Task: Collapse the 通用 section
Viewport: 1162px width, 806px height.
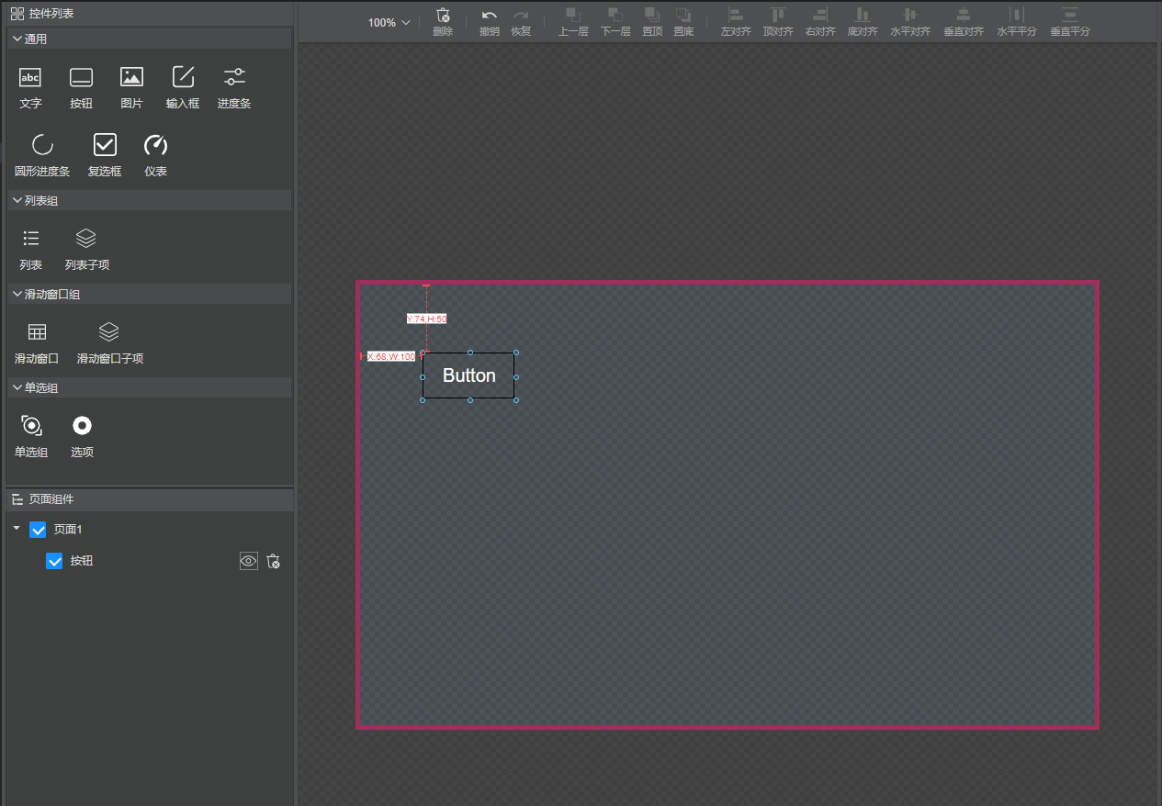Action: point(17,39)
